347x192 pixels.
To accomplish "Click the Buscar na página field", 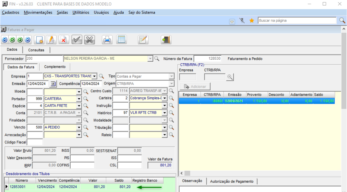I will (297, 20).
